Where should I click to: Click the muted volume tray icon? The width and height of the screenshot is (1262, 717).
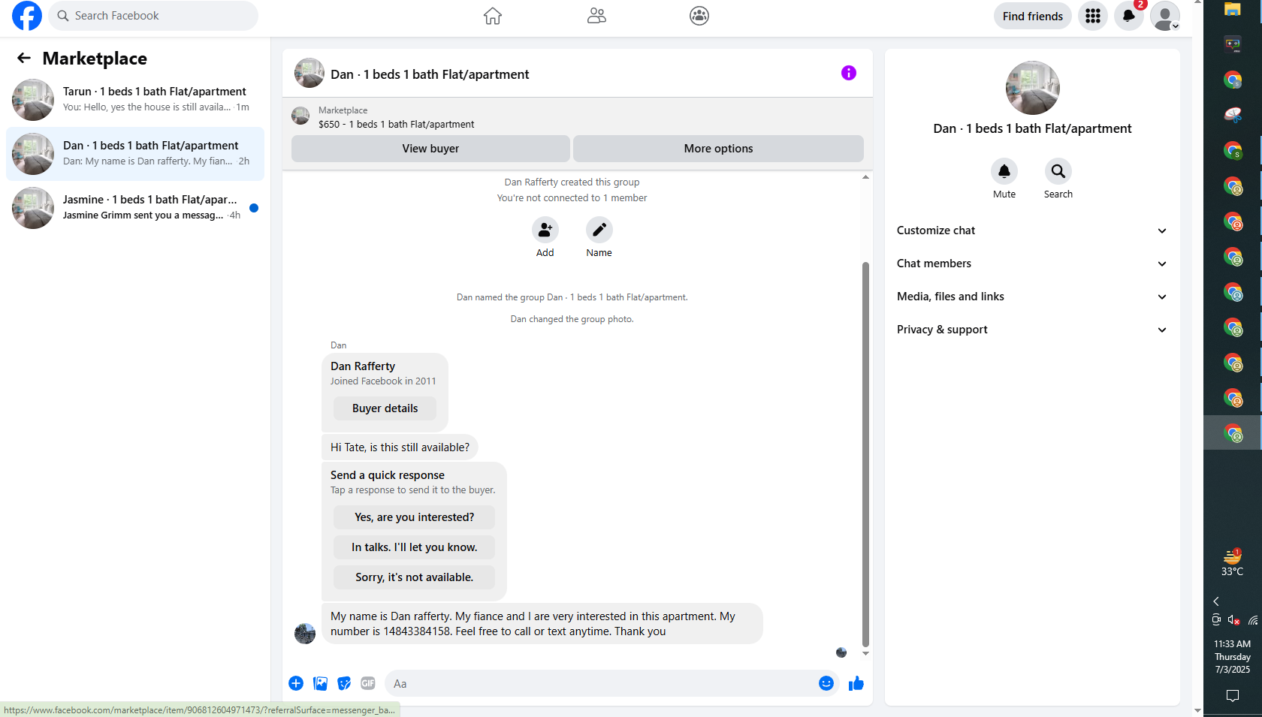[1234, 620]
